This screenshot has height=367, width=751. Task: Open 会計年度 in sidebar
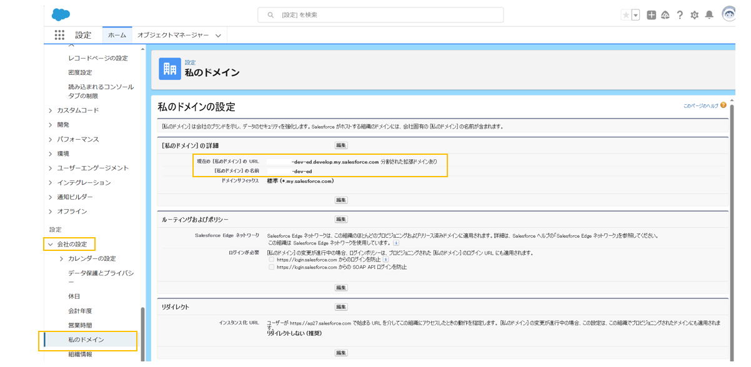point(80,311)
